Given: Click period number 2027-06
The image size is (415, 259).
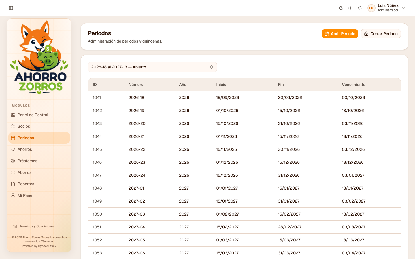Looking at the screenshot, I should click(137, 253).
